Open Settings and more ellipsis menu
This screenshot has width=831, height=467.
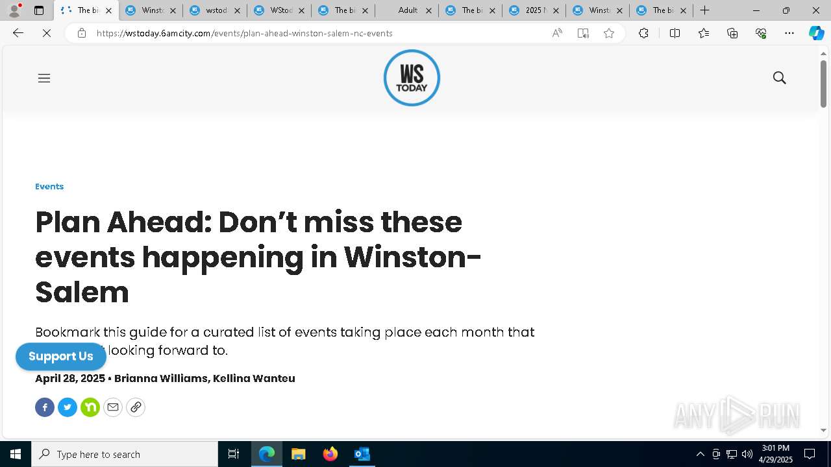[x=789, y=33]
